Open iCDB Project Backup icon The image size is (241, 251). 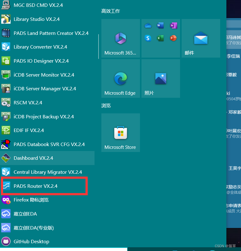[6, 116]
